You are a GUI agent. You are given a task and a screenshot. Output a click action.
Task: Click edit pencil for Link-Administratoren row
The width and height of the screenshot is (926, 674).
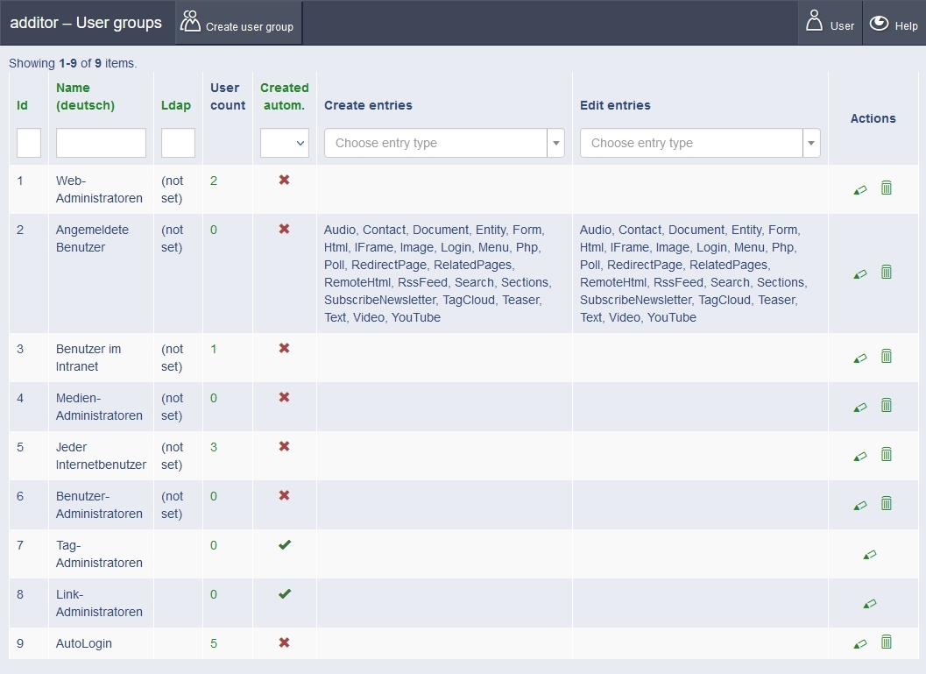pos(869,603)
